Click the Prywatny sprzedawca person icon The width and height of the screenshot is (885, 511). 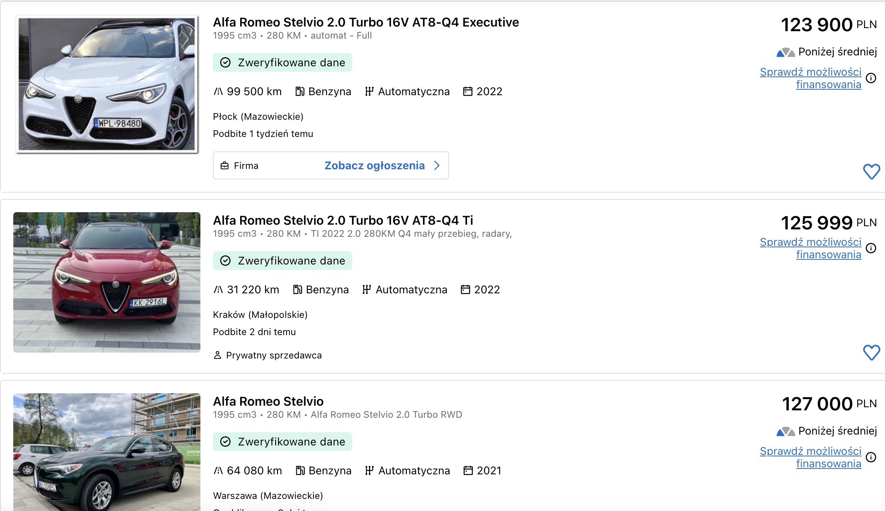point(218,355)
